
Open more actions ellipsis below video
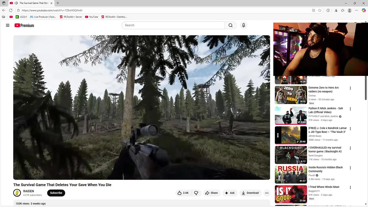coord(267,193)
